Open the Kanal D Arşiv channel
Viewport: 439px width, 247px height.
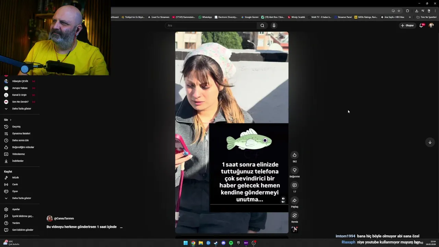20,95
